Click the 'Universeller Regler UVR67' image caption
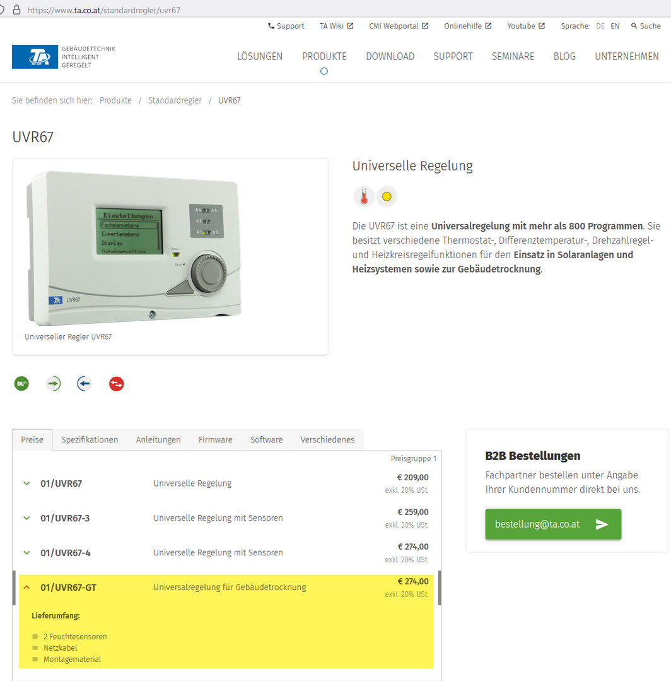 (x=68, y=336)
